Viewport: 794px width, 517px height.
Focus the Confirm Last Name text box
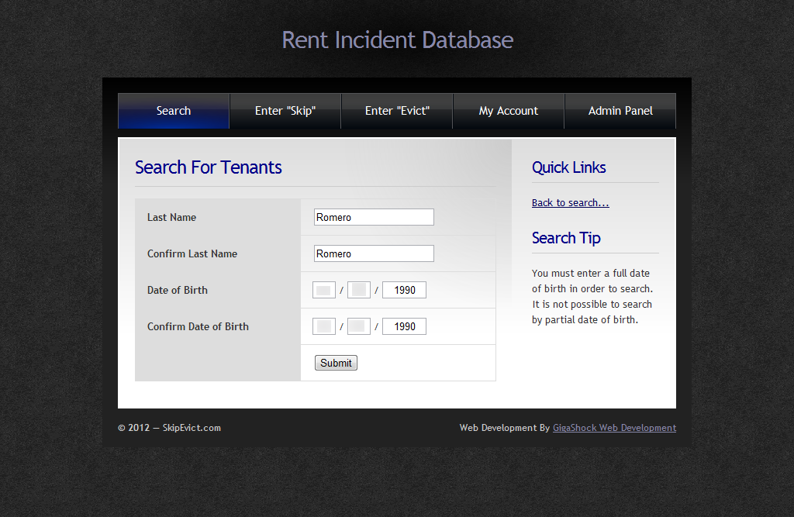pos(374,253)
